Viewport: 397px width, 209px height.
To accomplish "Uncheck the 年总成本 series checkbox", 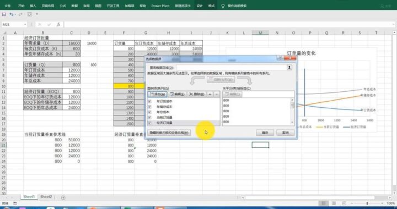I will (149, 112).
